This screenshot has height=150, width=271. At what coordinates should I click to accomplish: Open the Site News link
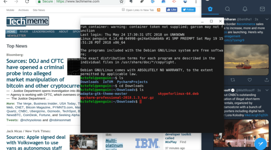39,10
